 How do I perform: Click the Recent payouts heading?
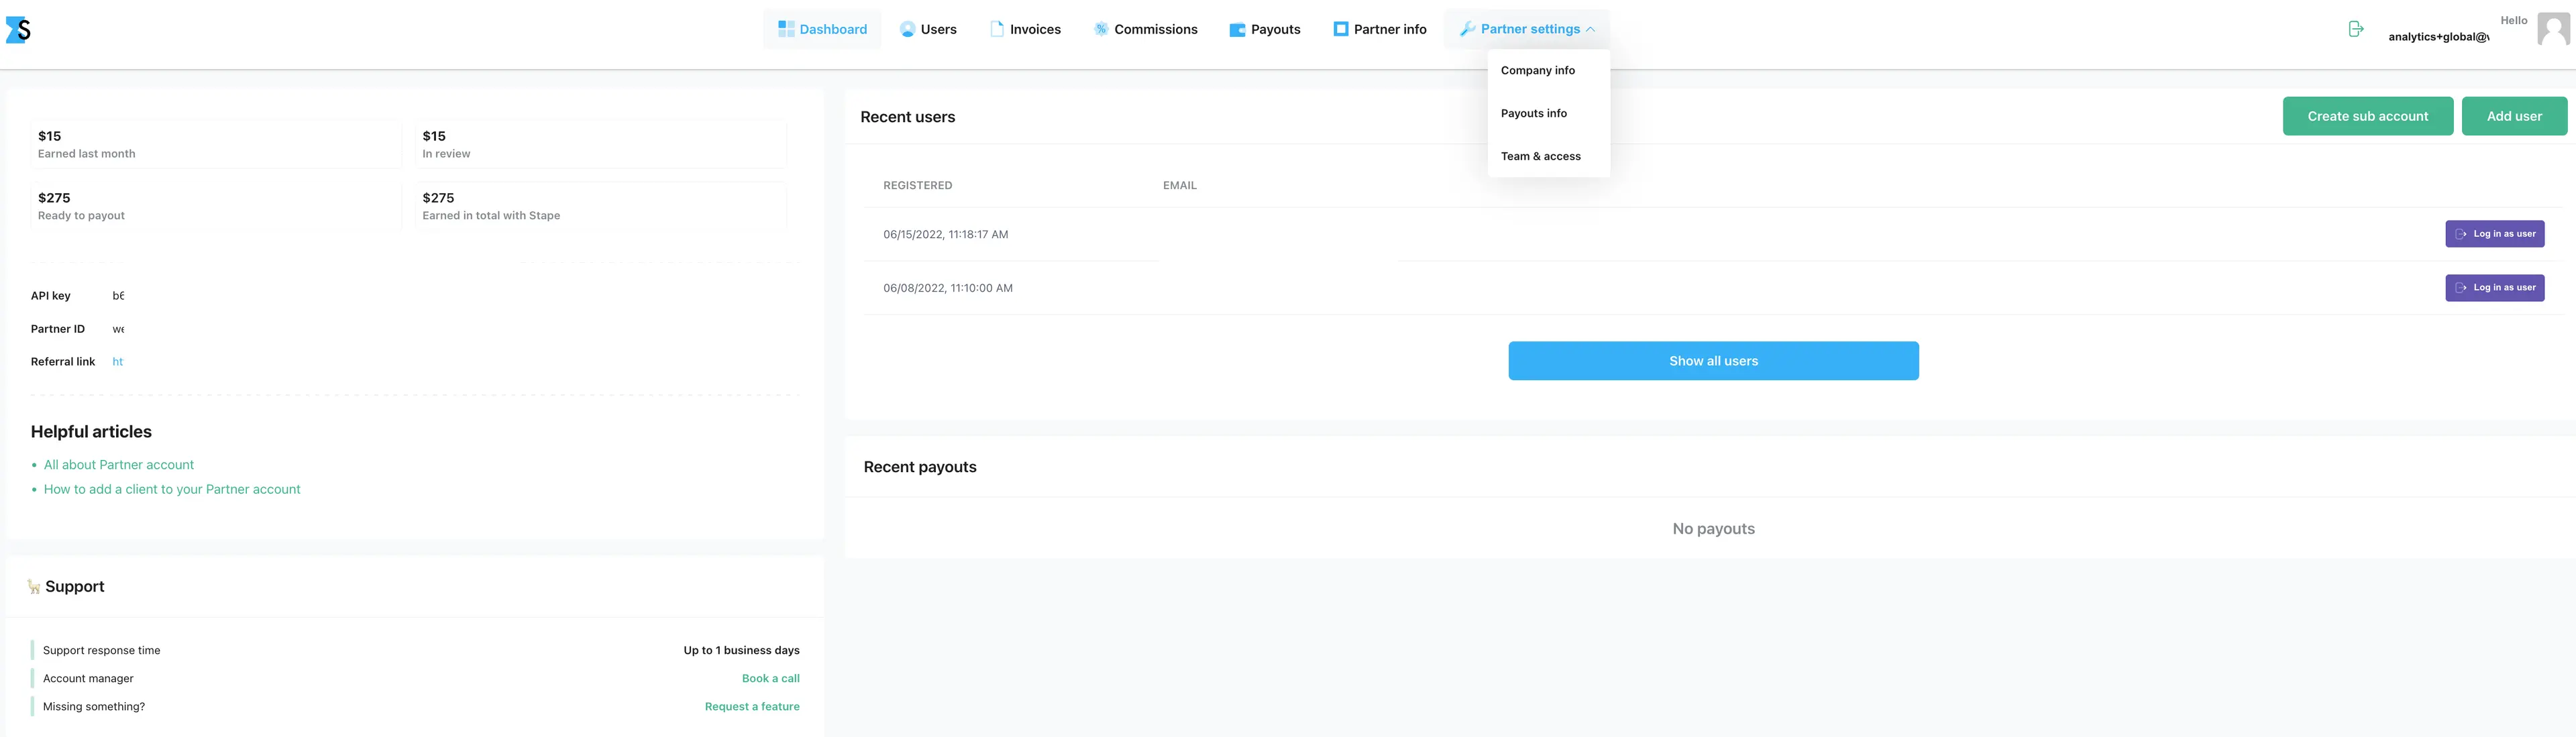click(919, 467)
